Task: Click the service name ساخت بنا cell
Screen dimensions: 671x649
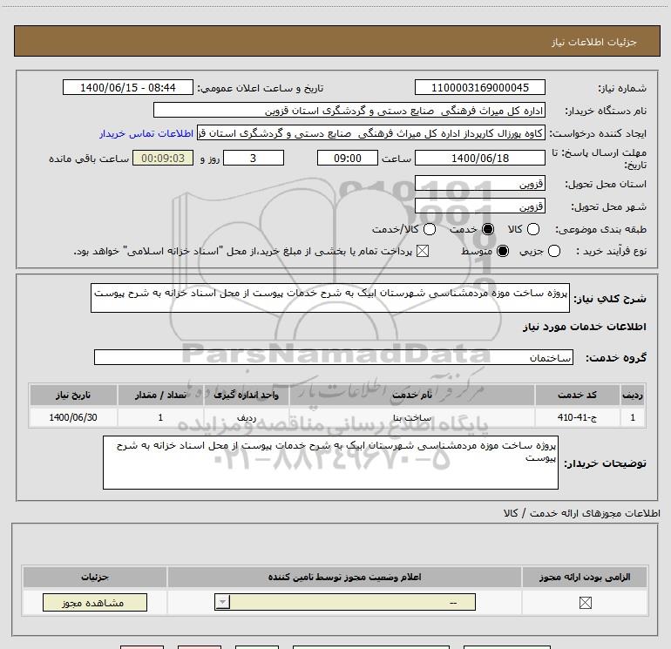Action: (411, 417)
